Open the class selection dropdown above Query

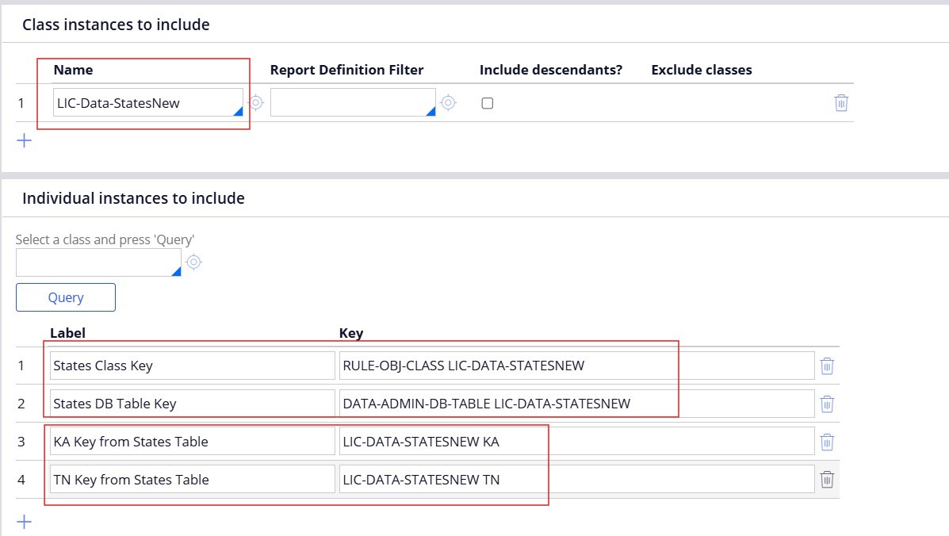coord(176,271)
